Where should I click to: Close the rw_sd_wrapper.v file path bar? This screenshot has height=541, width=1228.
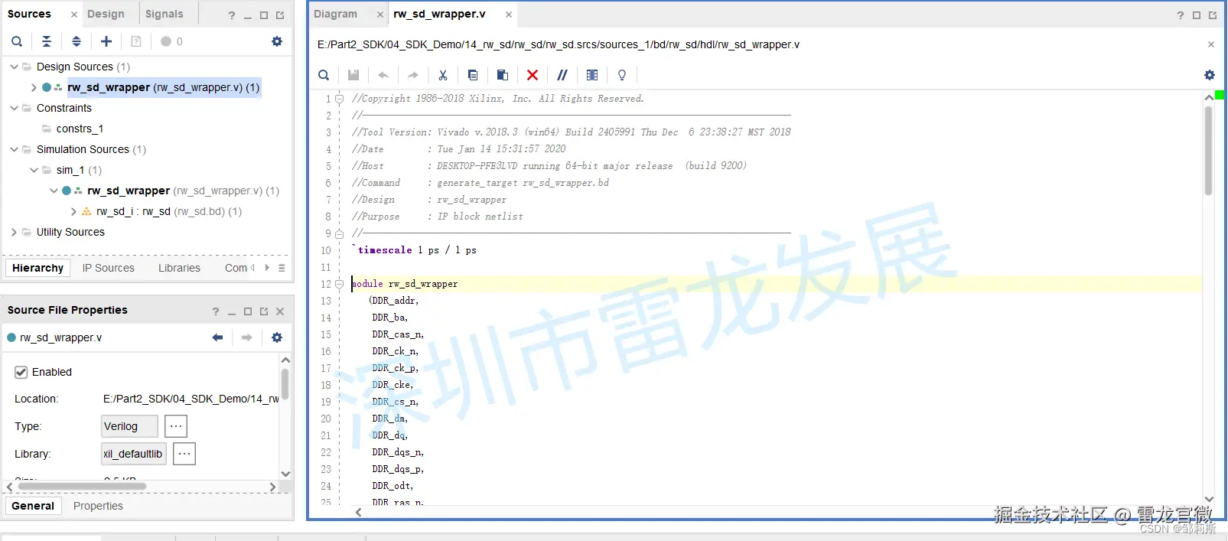coord(1211,44)
